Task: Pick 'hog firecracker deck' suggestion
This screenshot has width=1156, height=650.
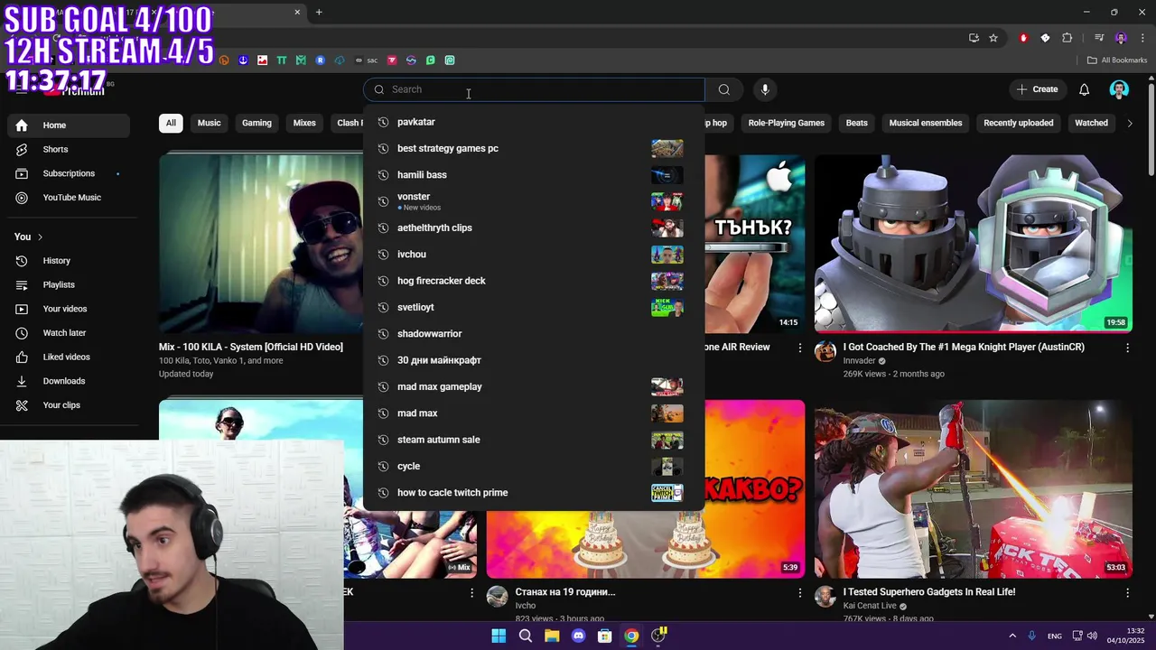Action: 534,281
